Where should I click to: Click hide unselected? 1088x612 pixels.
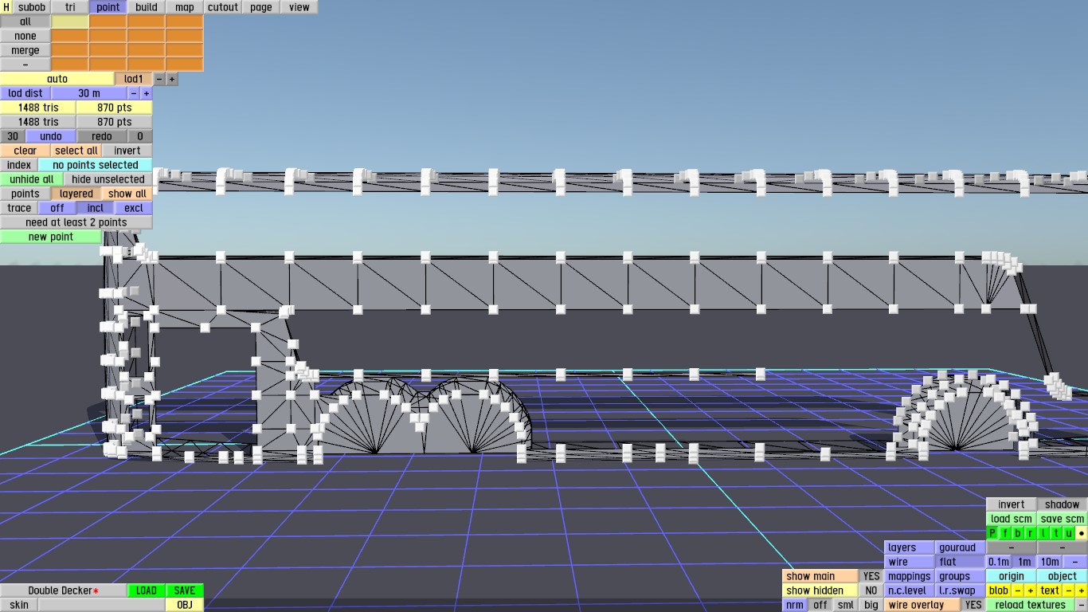click(108, 179)
